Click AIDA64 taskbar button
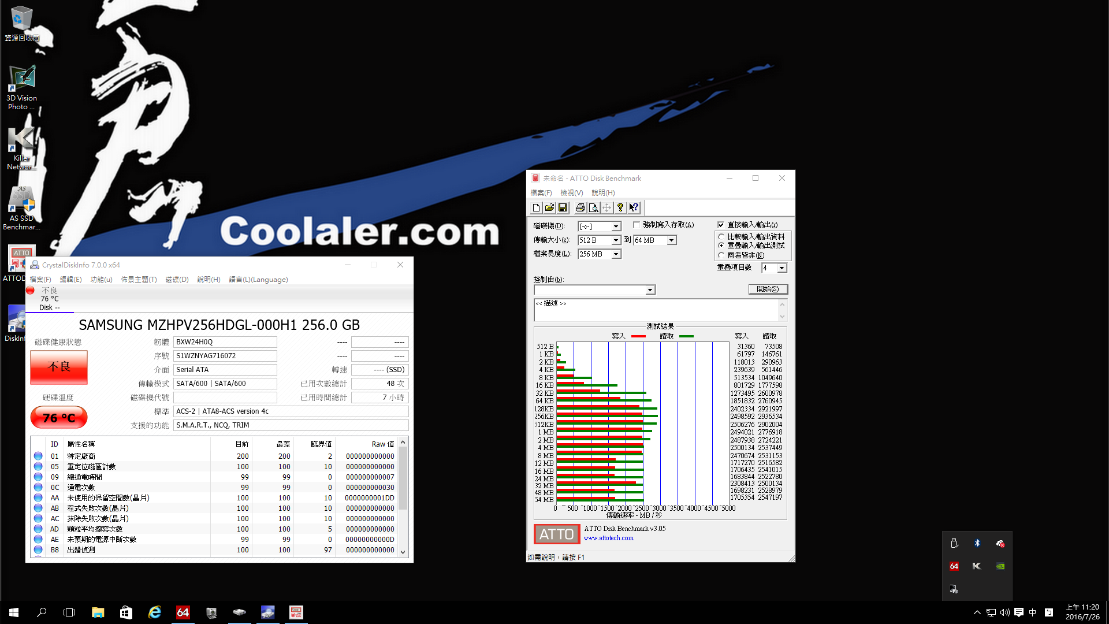This screenshot has height=624, width=1109. pyautogui.click(x=183, y=612)
